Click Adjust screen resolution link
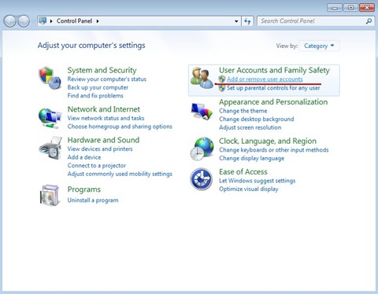The width and height of the screenshot is (378, 294). click(250, 127)
